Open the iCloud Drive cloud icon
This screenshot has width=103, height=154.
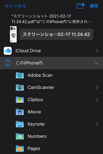click(x=8, y=51)
